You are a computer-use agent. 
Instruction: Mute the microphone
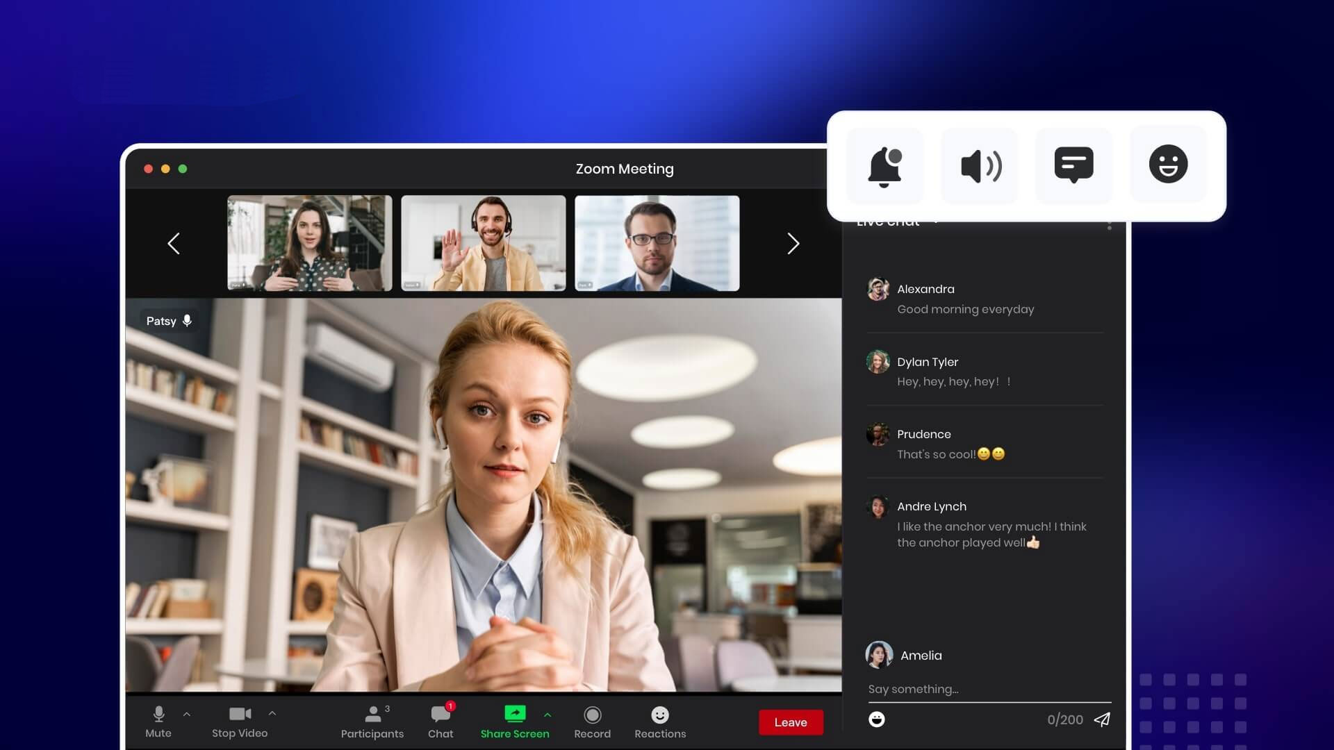tap(158, 722)
